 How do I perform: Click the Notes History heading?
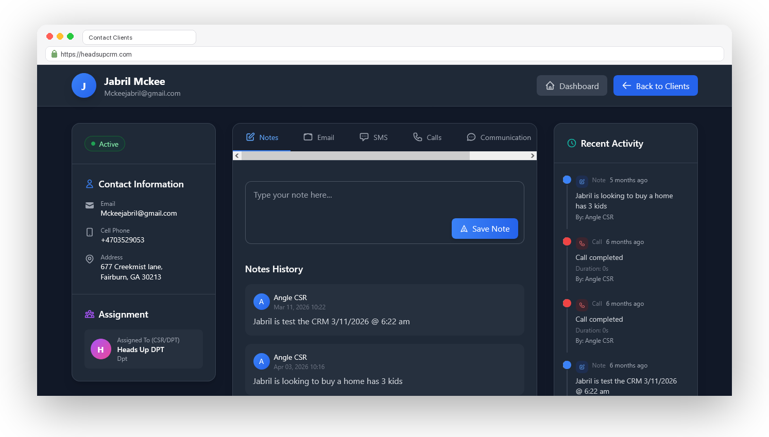274,269
